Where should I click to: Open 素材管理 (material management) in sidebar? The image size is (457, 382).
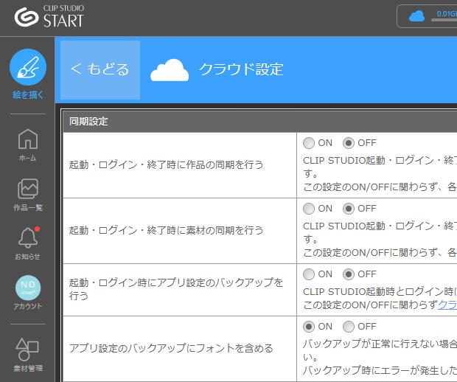pos(28,355)
